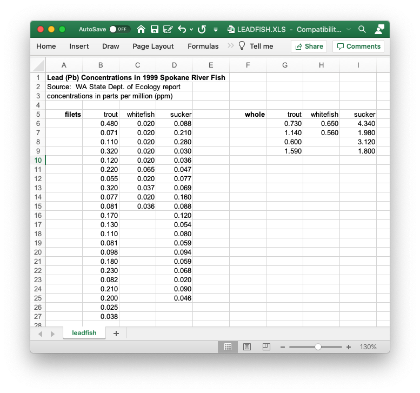Click the Redo icon in title bar

[202, 29]
